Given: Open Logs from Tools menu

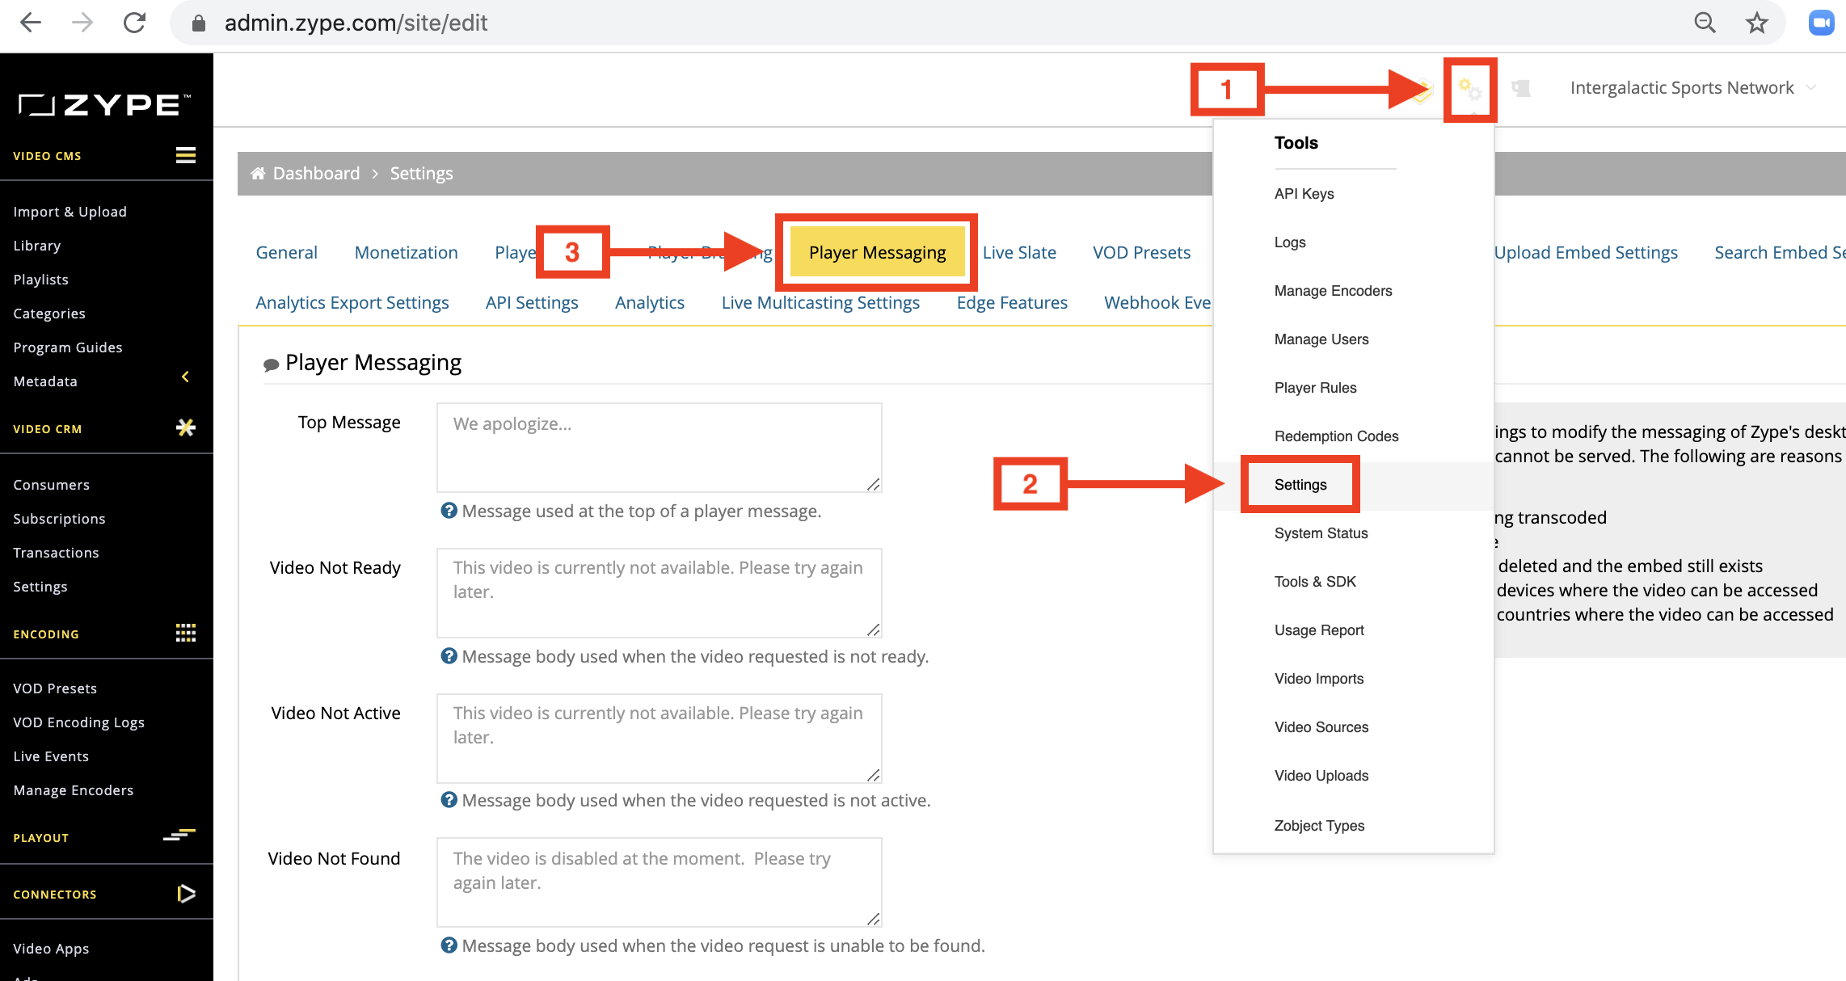Looking at the screenshot, I should (1290, 242).
